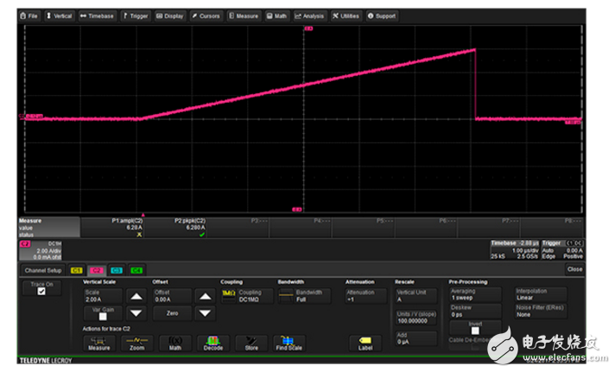Click the Zoom action icon
This screenshot has width=615, height=372.
137,343
